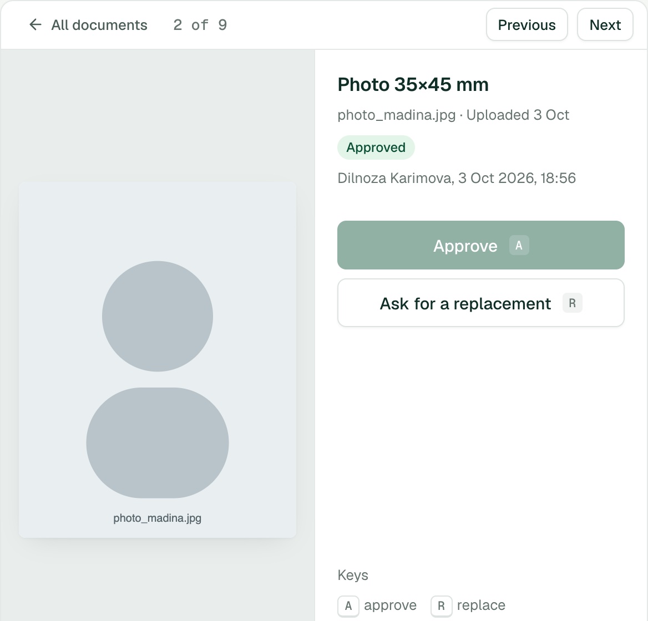Viewport: 648px width, 621px height.
Task: Click 'photo_madina.jpg · Uploaded 3 Oct' text
Action: coord(453,115)
